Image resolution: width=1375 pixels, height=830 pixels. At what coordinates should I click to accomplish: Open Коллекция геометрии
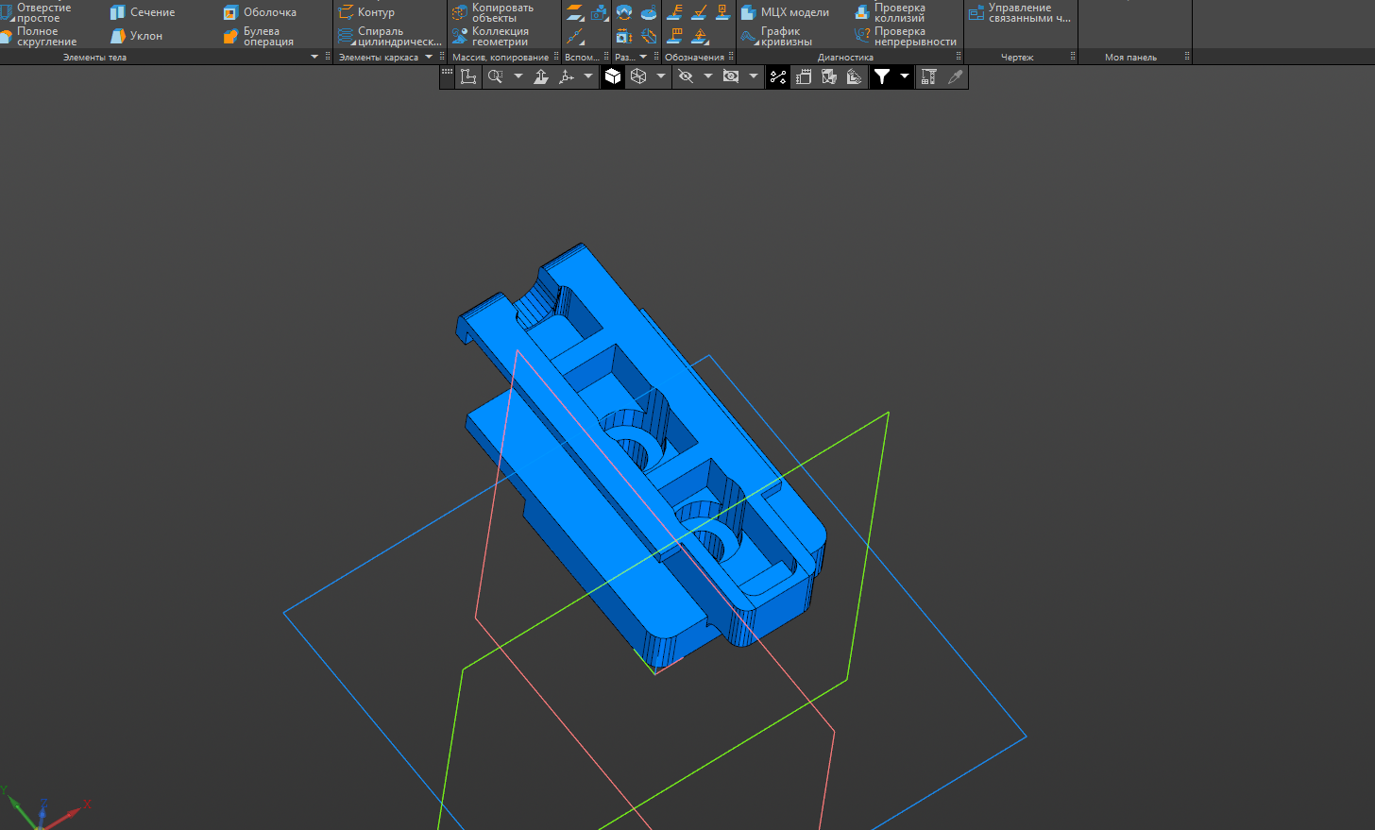tap(490, 36)
